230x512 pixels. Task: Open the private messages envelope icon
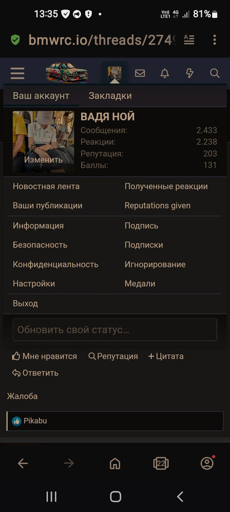140,73
